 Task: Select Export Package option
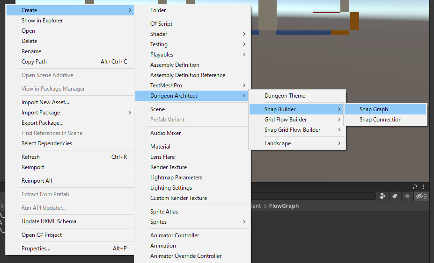pos(70,123)
